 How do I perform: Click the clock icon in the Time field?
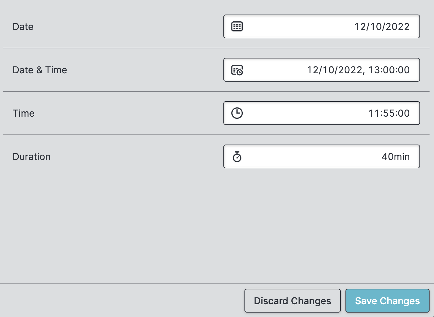click(237, 113)
